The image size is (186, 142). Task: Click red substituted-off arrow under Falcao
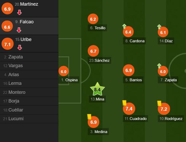[19, 30]
